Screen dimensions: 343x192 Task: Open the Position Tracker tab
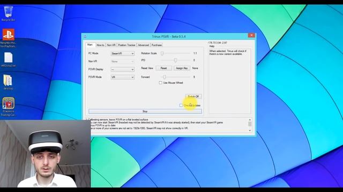(126, 45)
